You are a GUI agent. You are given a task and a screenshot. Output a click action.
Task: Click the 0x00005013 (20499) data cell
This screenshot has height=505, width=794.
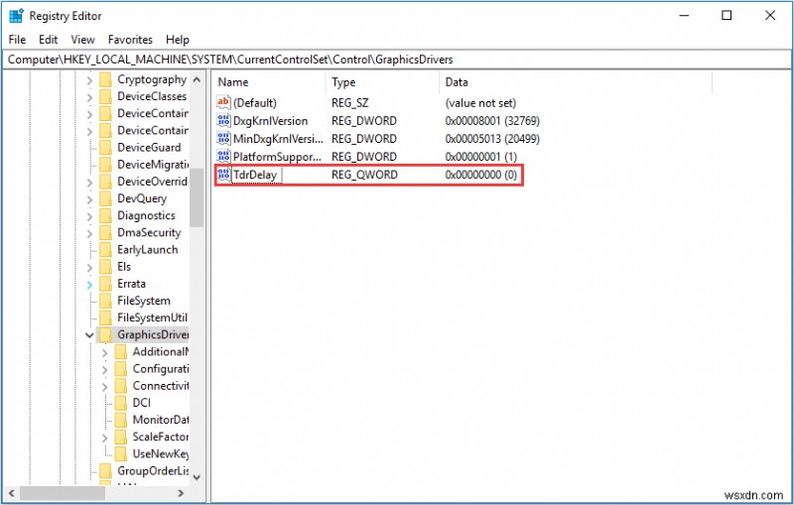coord(492,139)
